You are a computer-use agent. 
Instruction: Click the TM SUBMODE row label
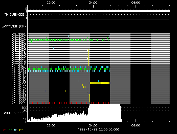point(14,15)
